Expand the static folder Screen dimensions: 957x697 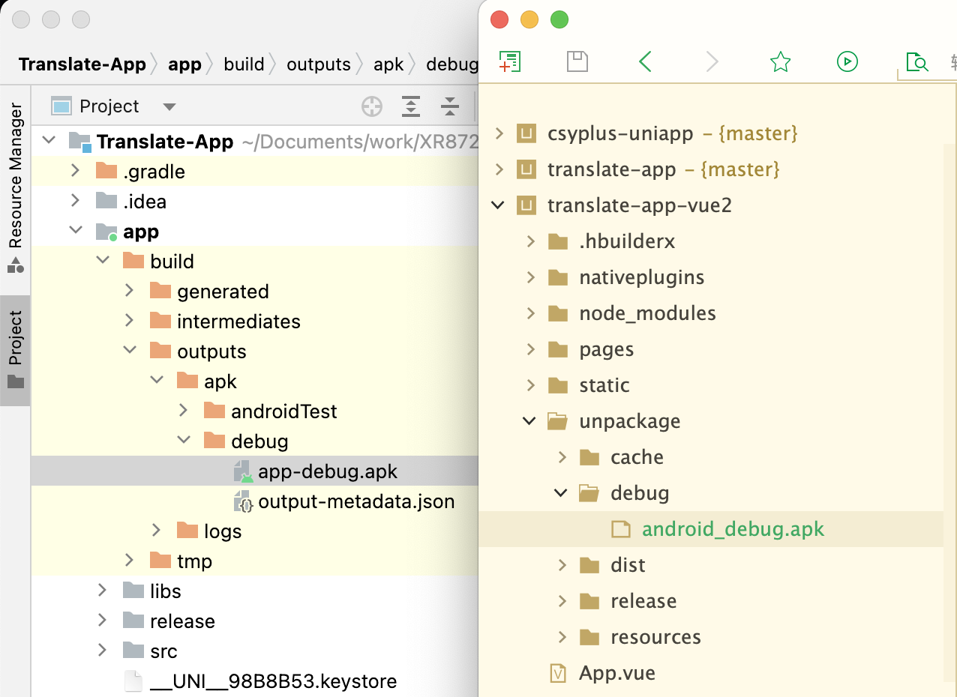531,385
